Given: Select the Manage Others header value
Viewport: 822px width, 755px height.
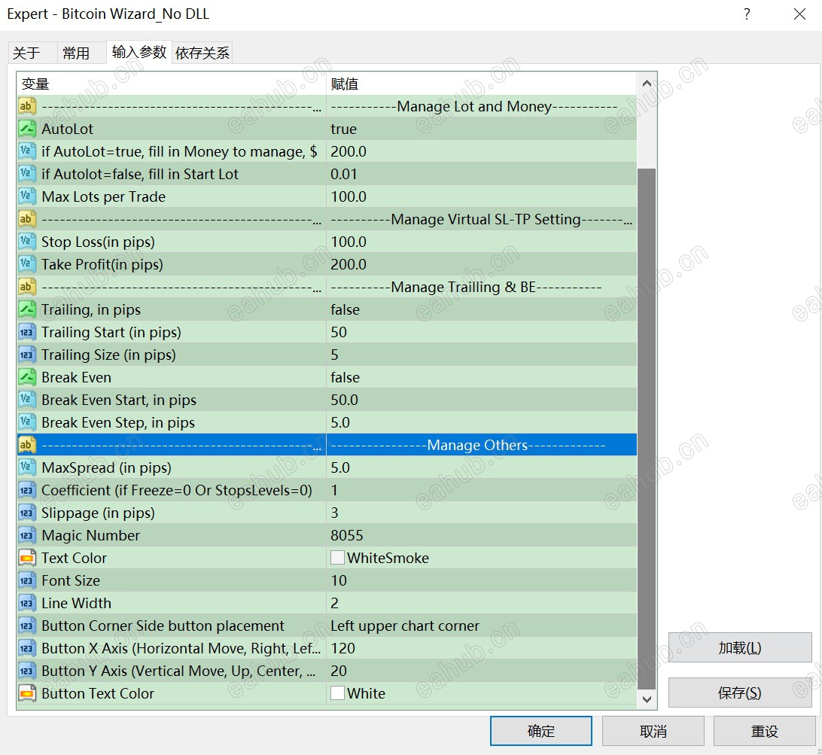Looking at the screenshot, I should click(482, 445).
